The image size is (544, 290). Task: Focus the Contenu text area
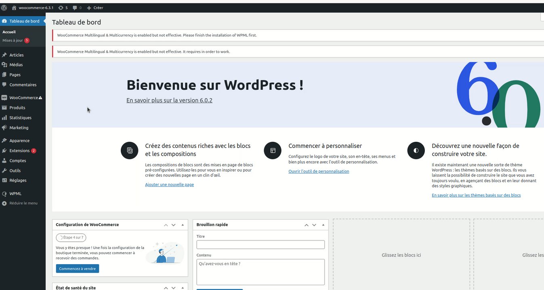[x=260, y=272]
